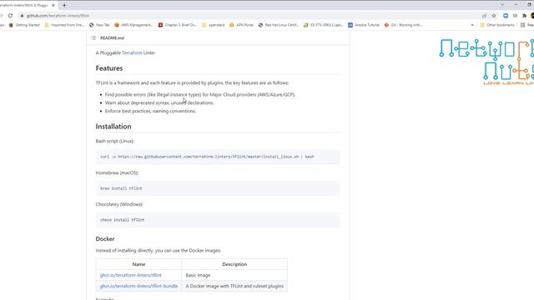The image size is (534, 300).
Task: Open the APN Portal bookmark
Action: tap(241, 25)
